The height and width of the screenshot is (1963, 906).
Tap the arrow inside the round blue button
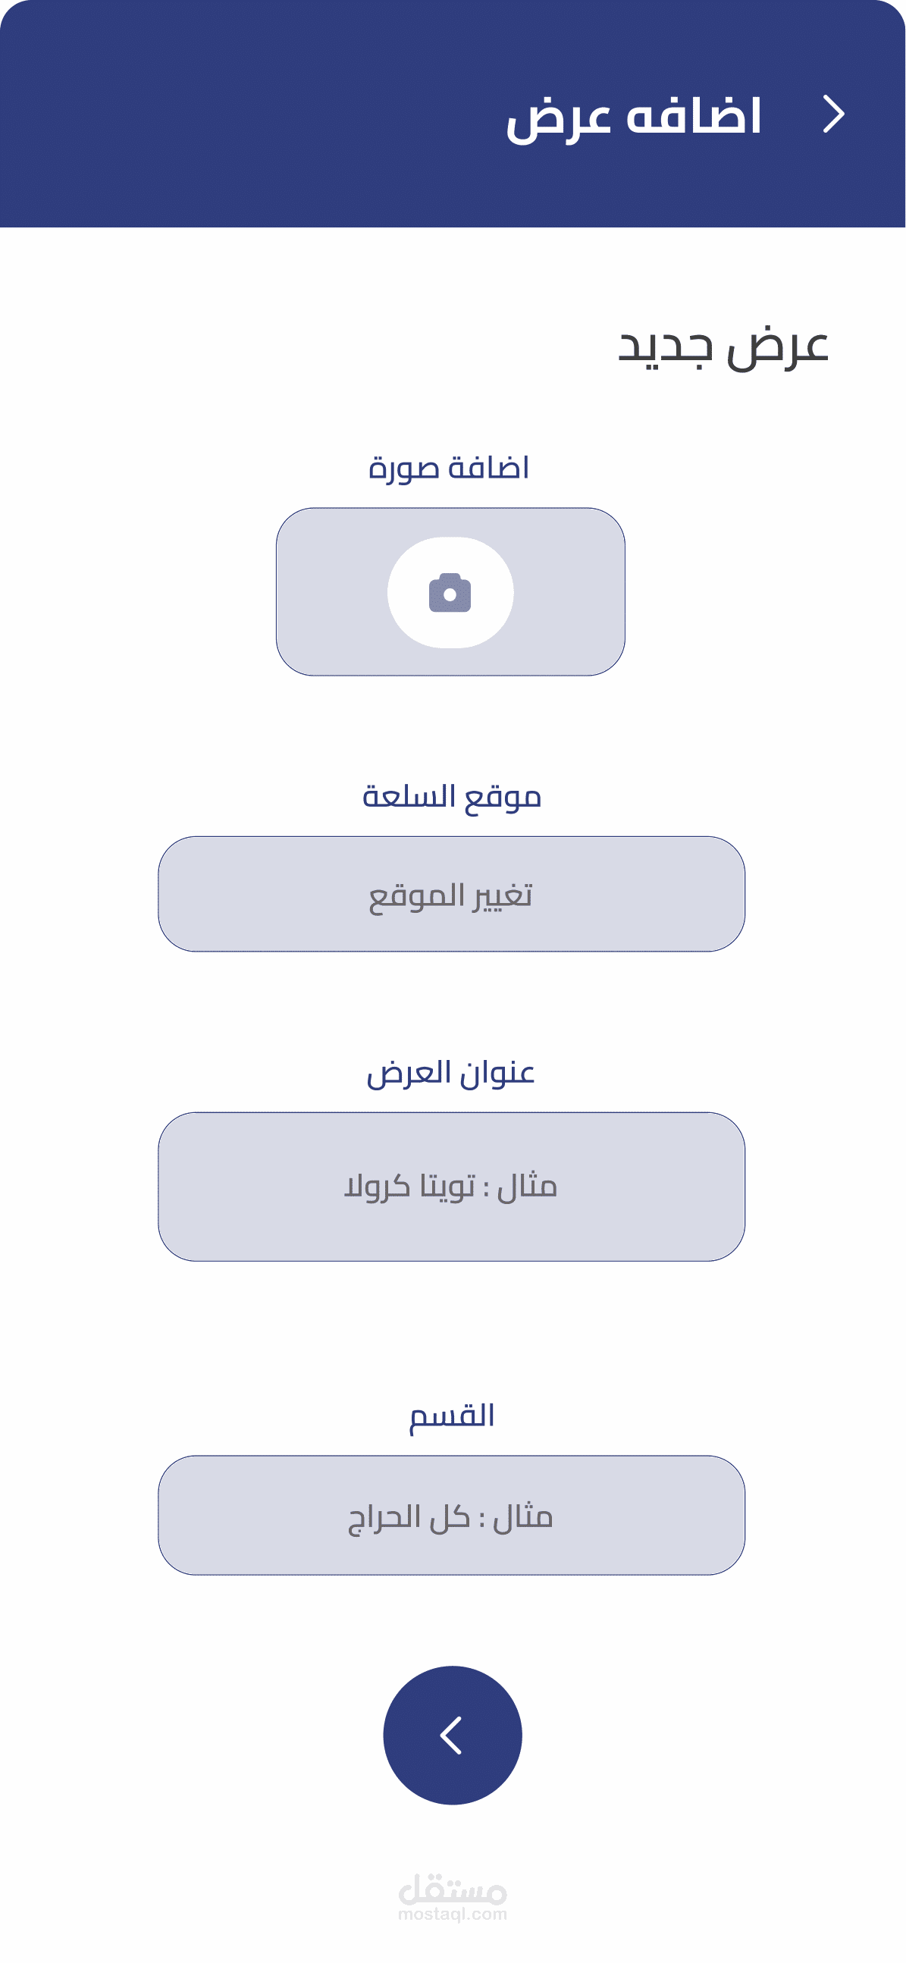[x=451, y=1735]
